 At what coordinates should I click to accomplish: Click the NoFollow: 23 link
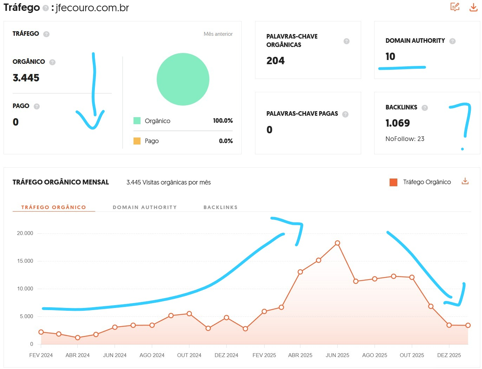coord(405,139)
